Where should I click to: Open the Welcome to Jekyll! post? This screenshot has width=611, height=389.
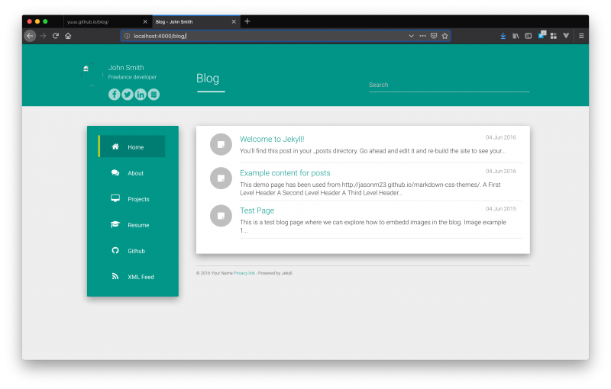tap(272, 140)
